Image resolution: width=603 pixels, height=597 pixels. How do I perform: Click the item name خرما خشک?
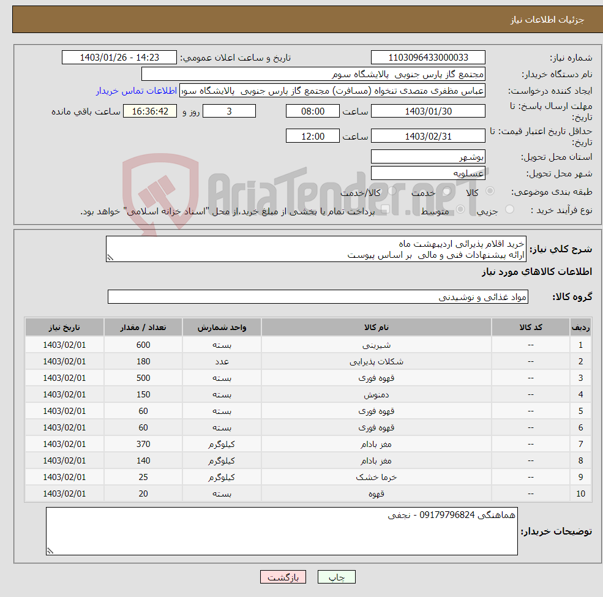click(376, 478)
